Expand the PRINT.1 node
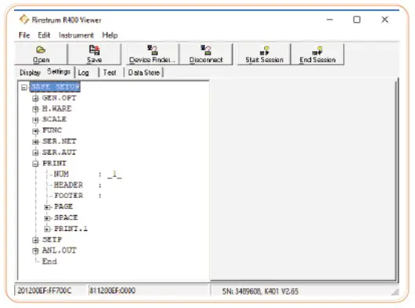 pyautogui.click(x=47, y=229)
